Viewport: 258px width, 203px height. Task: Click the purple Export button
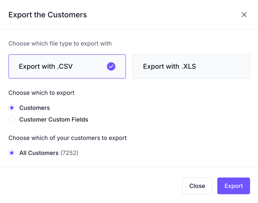233,186
